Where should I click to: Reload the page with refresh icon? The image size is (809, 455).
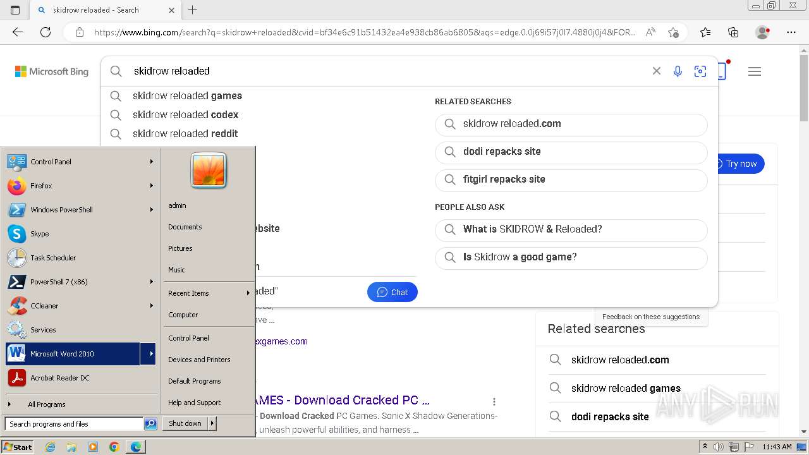point(46,32)
